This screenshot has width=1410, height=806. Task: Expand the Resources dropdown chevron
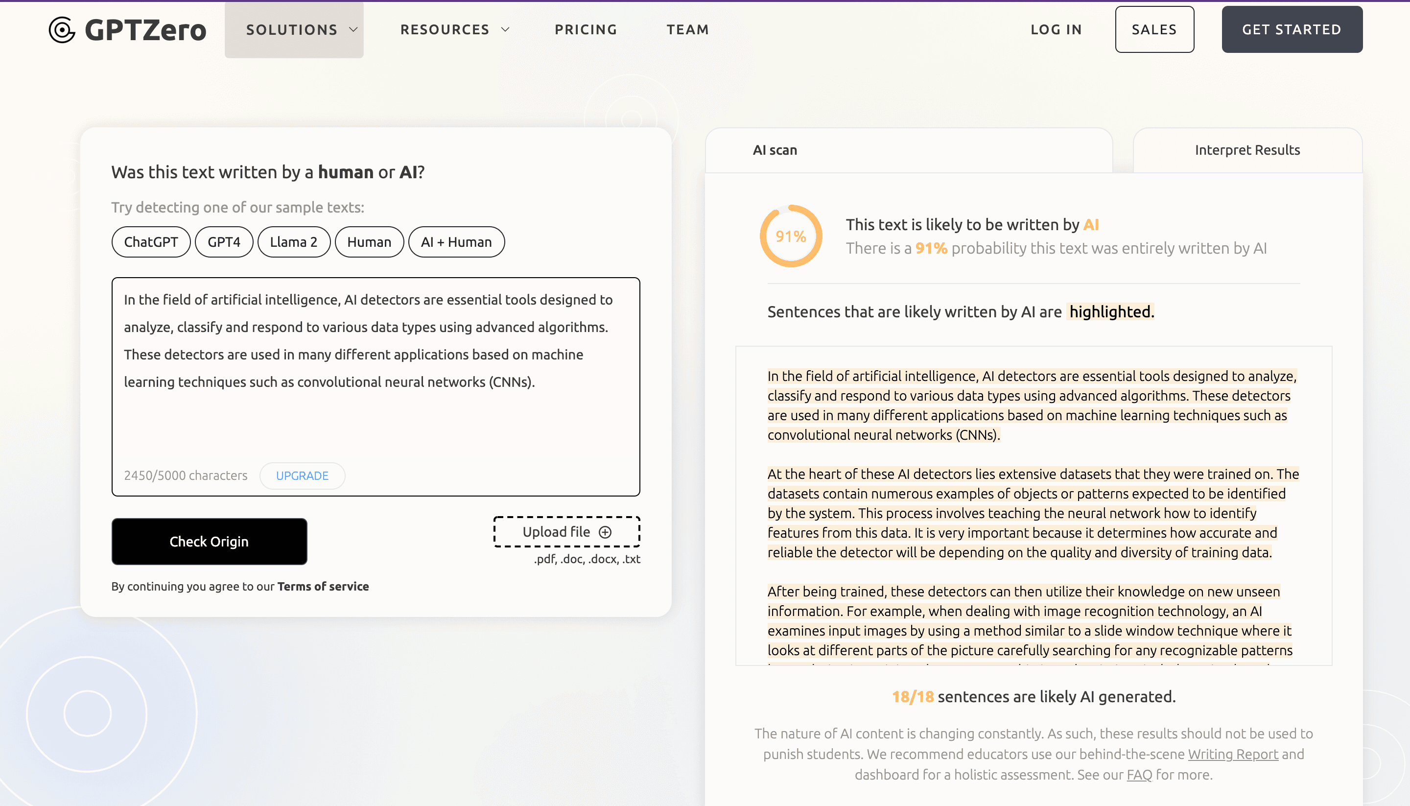[x=505, y=30]
